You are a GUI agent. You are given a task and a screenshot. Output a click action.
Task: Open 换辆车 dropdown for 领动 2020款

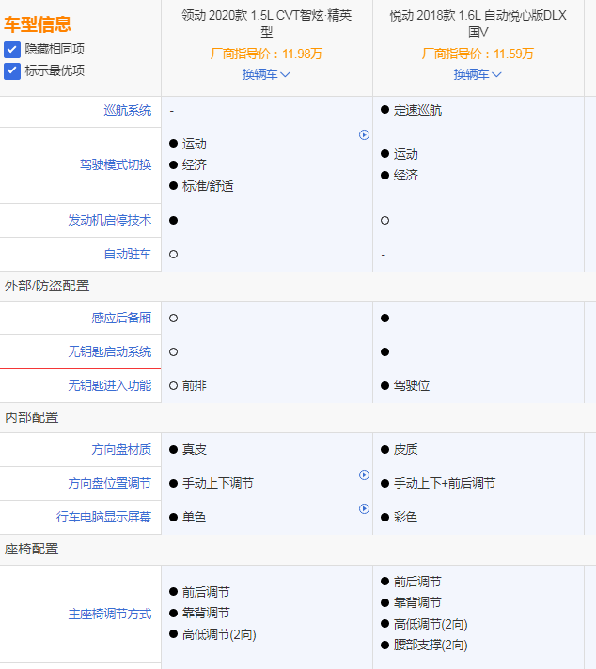[266, 74]
